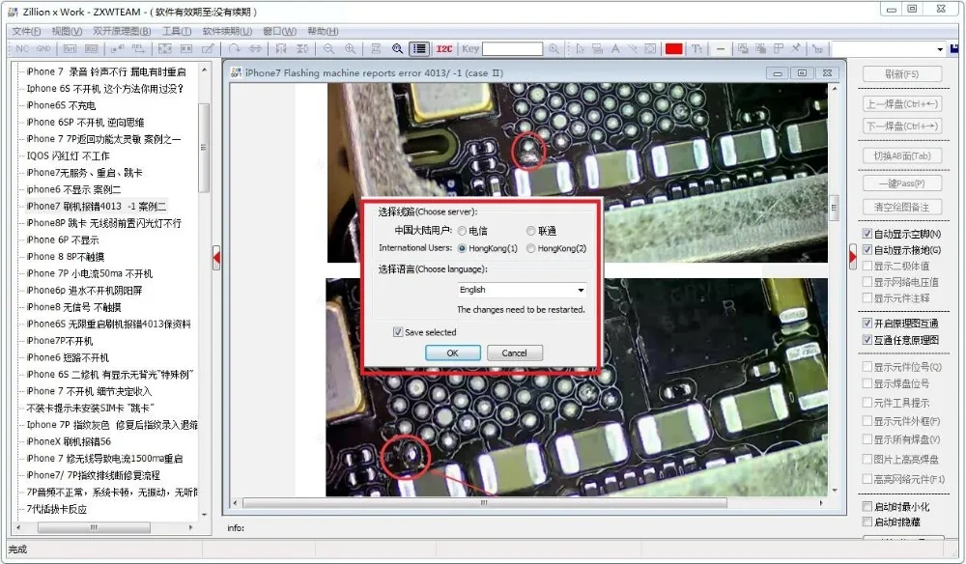966x564 pixels.
Task: Open the English language dropdown
Action: (x=522, y=290)
